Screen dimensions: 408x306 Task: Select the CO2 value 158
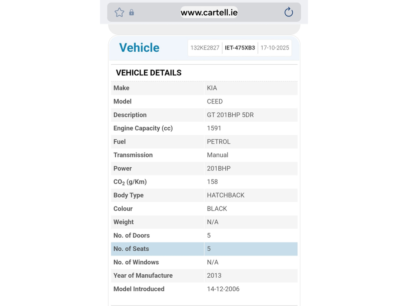(212, 182)
